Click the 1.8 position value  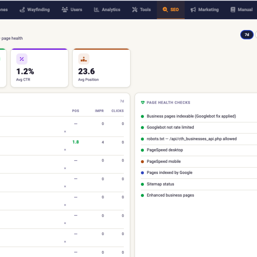pos(75,142)
